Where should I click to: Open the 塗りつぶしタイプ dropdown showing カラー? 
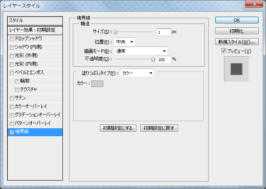(137, 73)
